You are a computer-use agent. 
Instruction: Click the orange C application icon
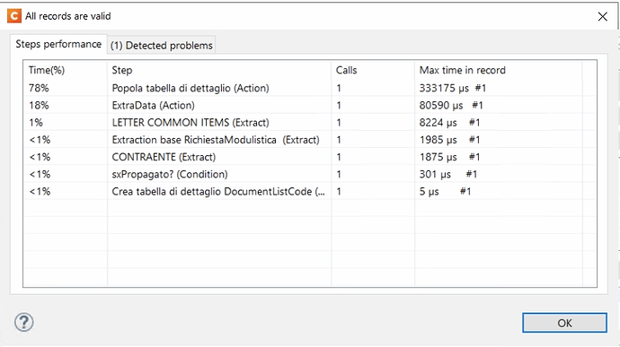pyautogui.click(x=13, y=16)
